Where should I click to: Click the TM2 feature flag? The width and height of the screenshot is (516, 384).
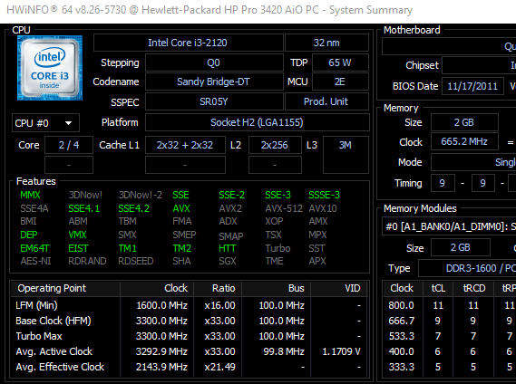tap(182, 248)
